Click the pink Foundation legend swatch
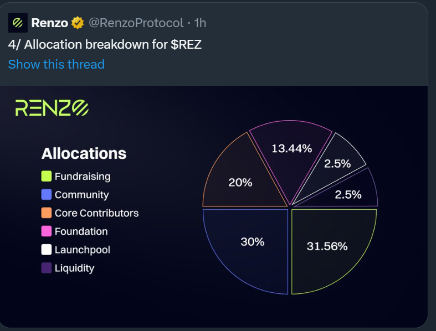This screenshot has height=331, width=436. point(47,231)
